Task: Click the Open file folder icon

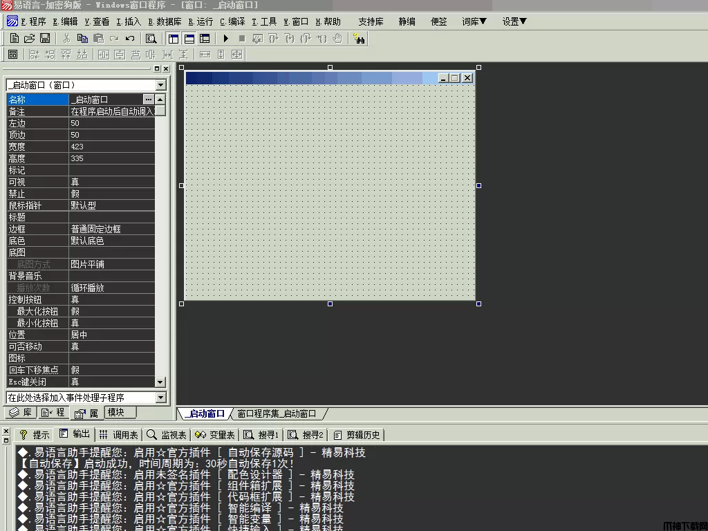Action: click(29, 39)
